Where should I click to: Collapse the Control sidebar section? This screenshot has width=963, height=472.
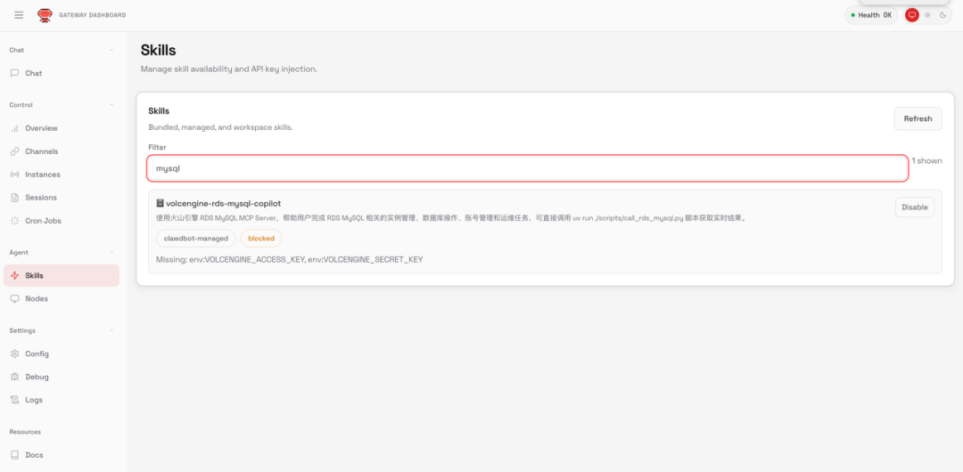coord(111,105)
